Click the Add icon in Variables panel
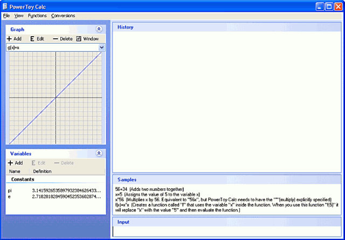This screenshot has height=240, width=345. [x=10, y=163]
